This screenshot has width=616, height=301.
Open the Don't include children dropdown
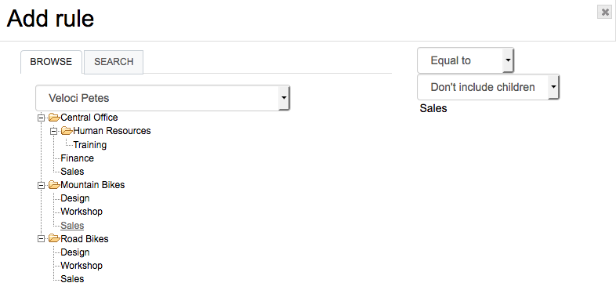pos(488,87)
